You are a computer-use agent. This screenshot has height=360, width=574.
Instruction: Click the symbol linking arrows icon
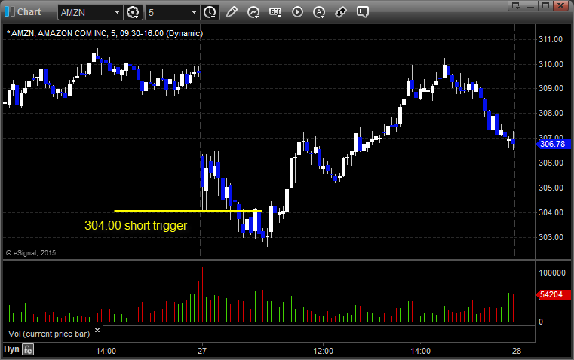pyautogui.click(x=341, y=12)
